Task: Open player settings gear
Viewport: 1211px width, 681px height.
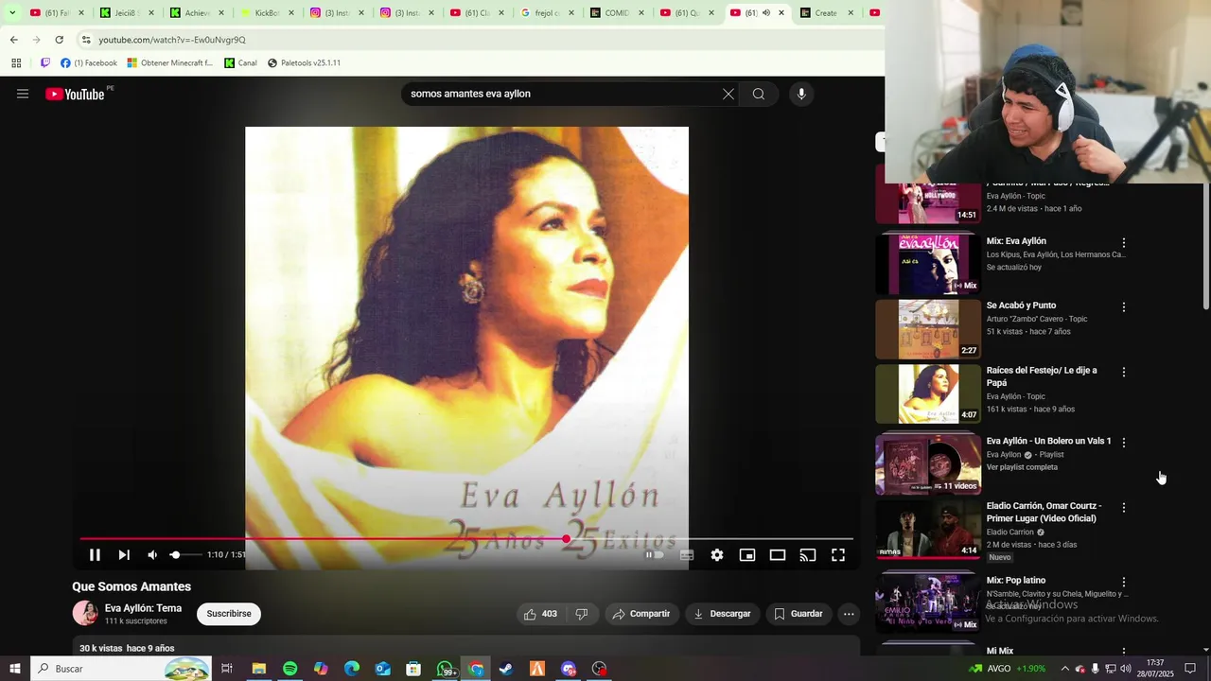Action: (717, 555)
